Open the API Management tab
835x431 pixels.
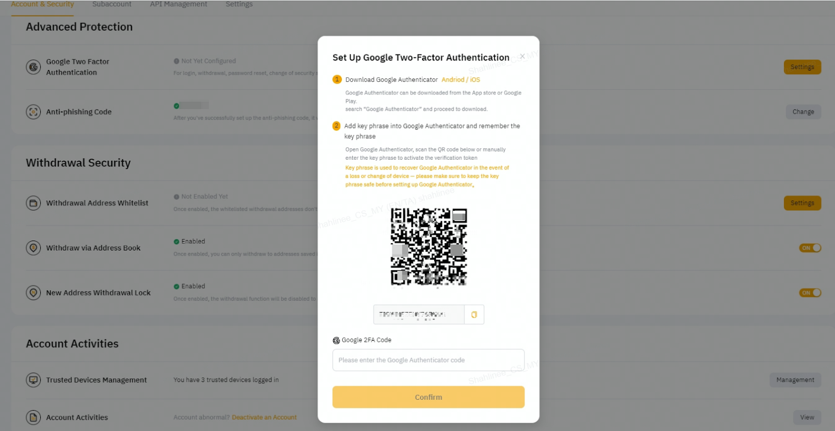178,4
